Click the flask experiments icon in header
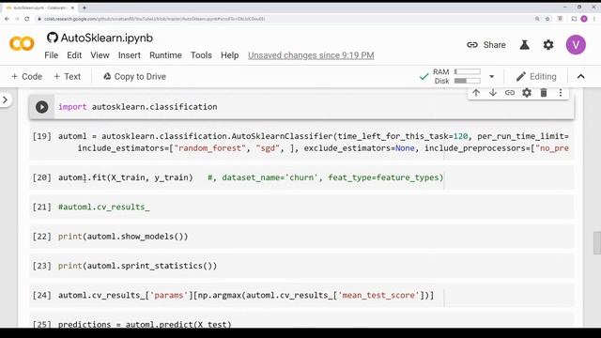The image size is (601, 338). point(524,45)
